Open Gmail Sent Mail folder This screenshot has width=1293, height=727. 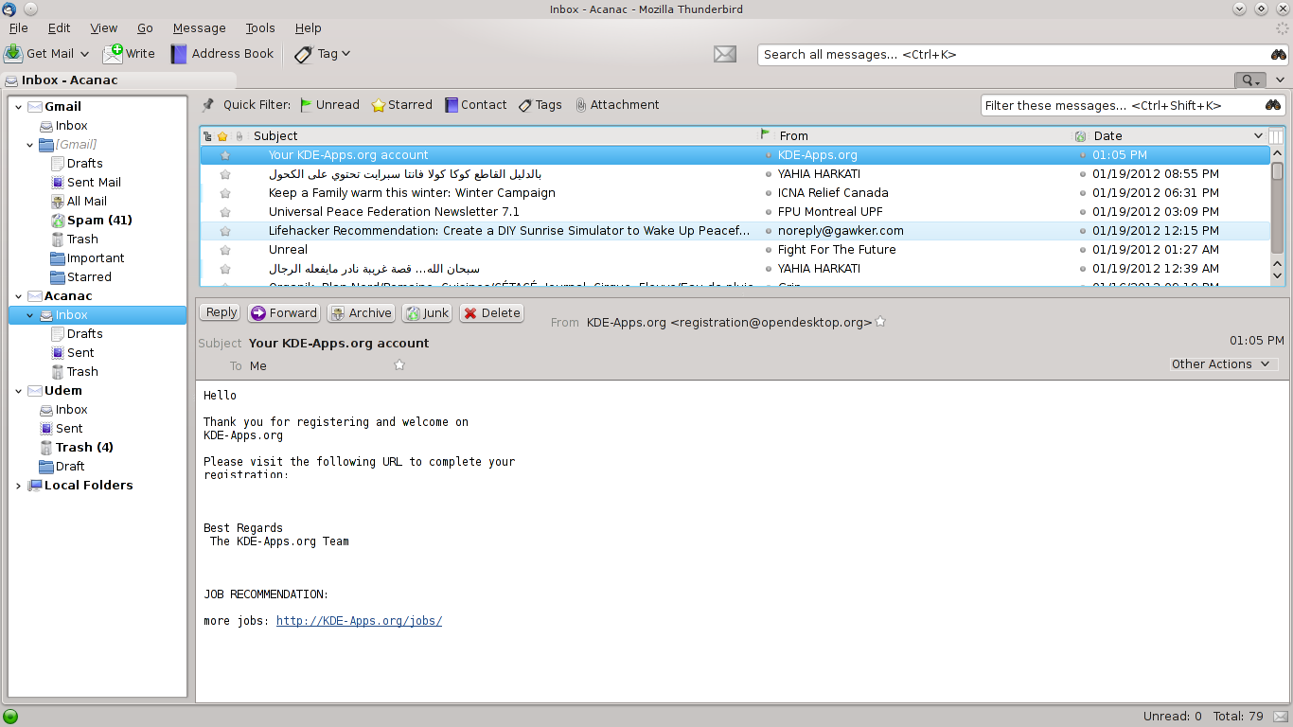94,183
